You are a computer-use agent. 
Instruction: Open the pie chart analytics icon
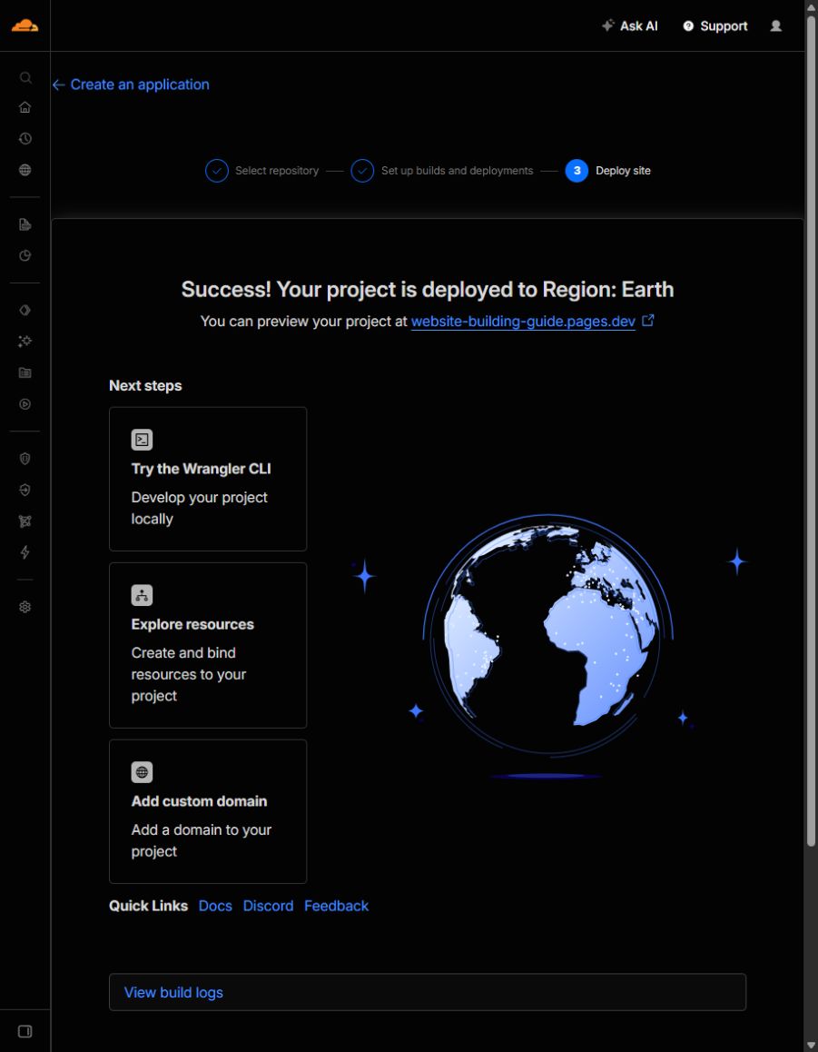tap(25, 255)
